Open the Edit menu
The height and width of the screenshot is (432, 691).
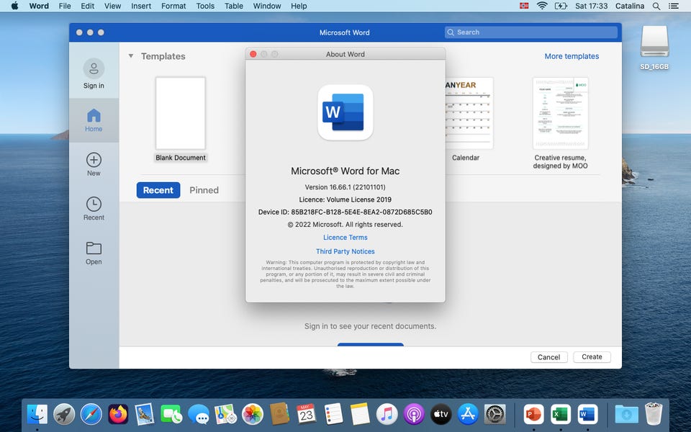tap(87, 6)
